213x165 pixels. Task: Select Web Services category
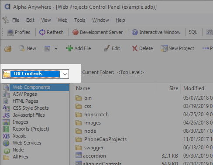pyautogui.click(x=27, y=143)
